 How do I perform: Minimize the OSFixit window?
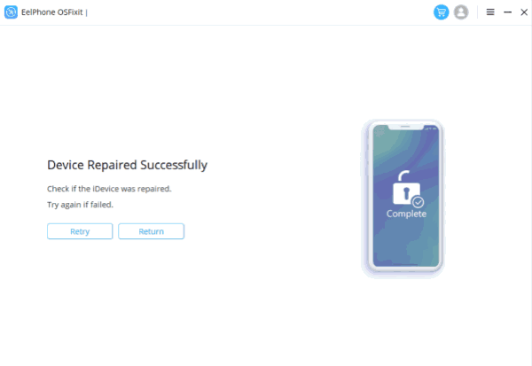coord(507,12)
